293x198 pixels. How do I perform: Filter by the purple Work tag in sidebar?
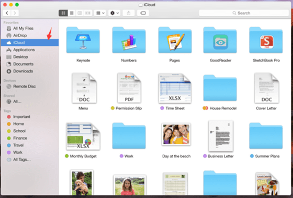30,152
